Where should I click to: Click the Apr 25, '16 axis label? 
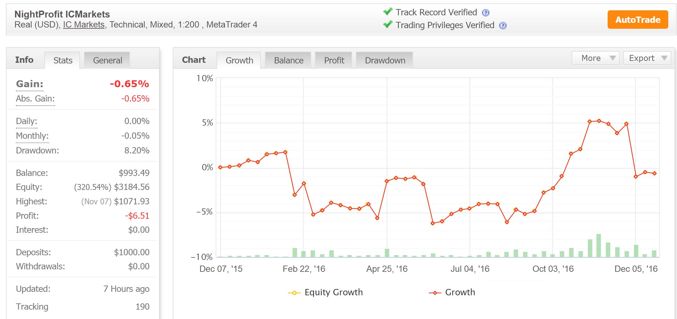[x=387, y=269]
